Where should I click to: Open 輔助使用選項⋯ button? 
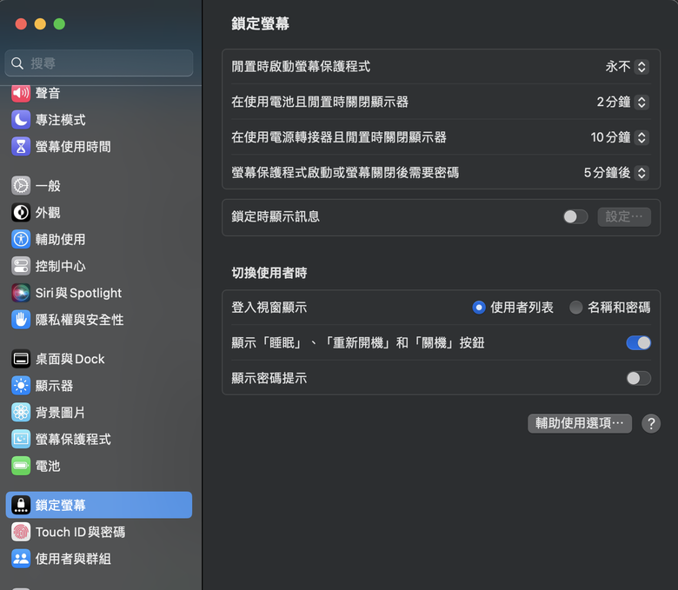click(x=580, y=423)
